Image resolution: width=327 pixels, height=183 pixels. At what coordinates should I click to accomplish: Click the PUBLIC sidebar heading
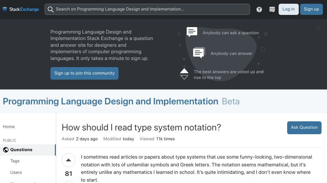(x=10, y=140)
